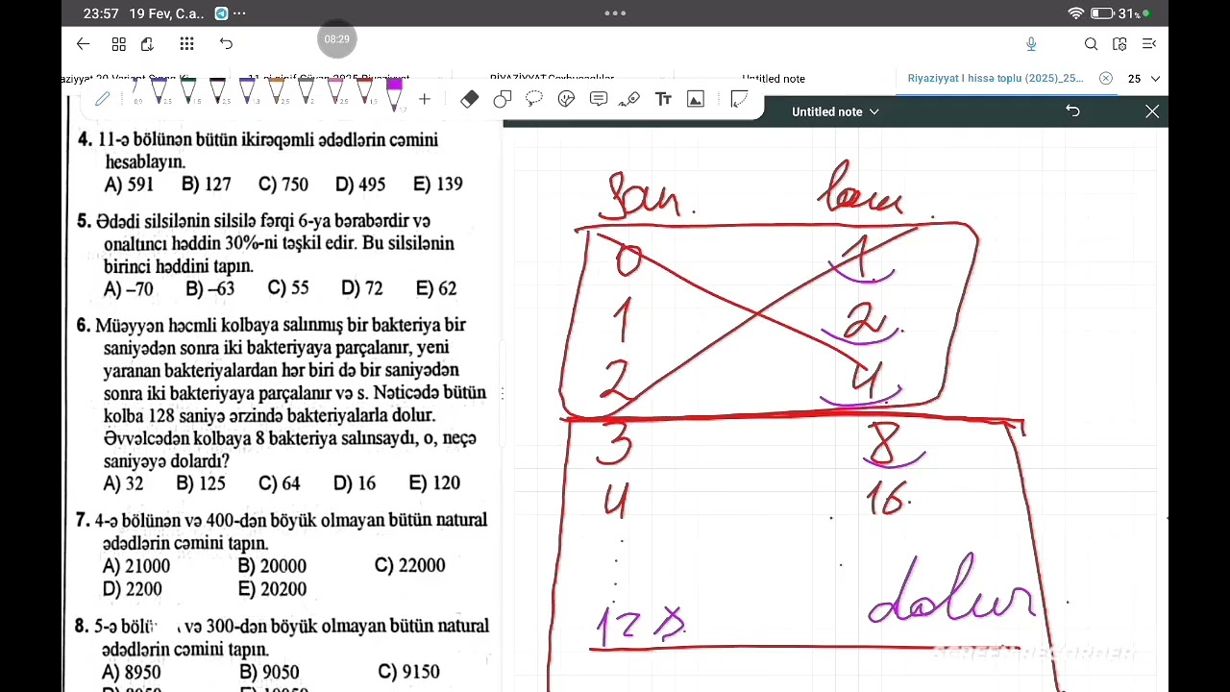
Task: Switch to Riyaziyyat I hissə toplu tab
Action: click(x=995, y=78)
